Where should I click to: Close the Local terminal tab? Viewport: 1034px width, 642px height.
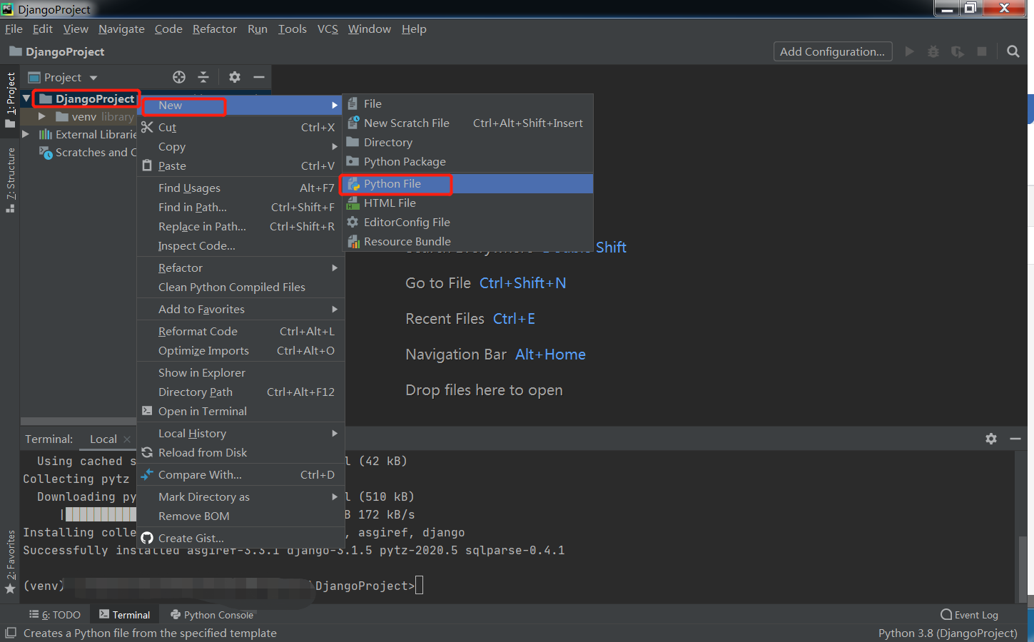point(127,439)
